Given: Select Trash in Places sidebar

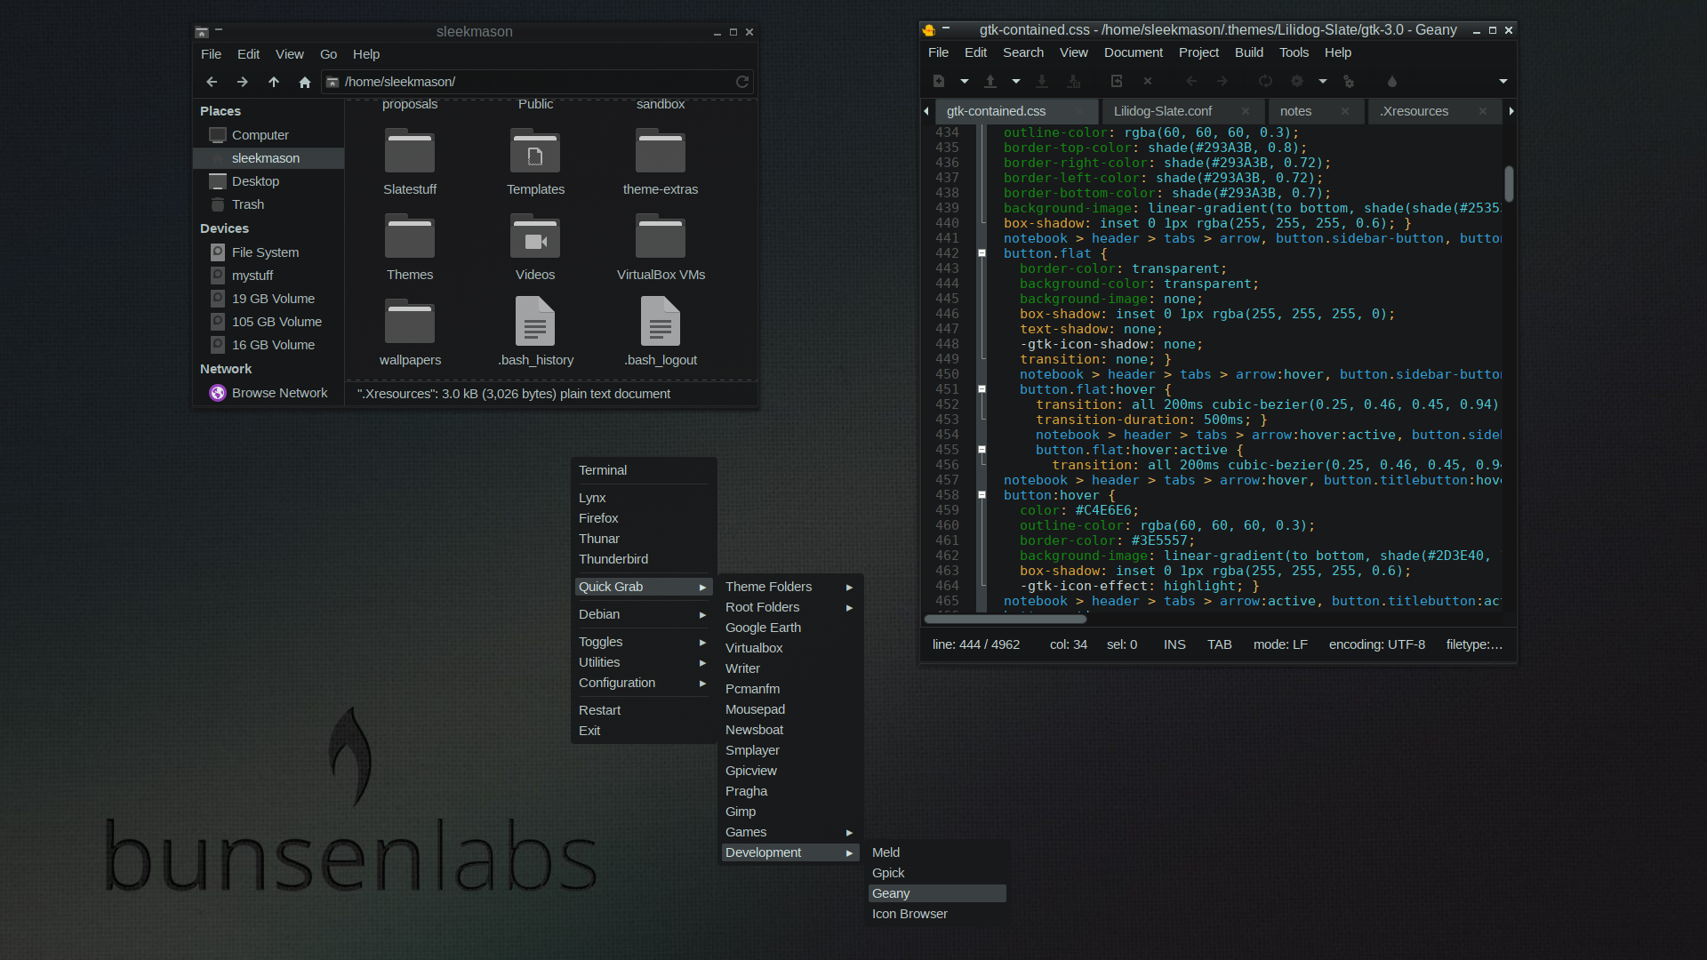Looking at the screenshot, I should 268,204.
